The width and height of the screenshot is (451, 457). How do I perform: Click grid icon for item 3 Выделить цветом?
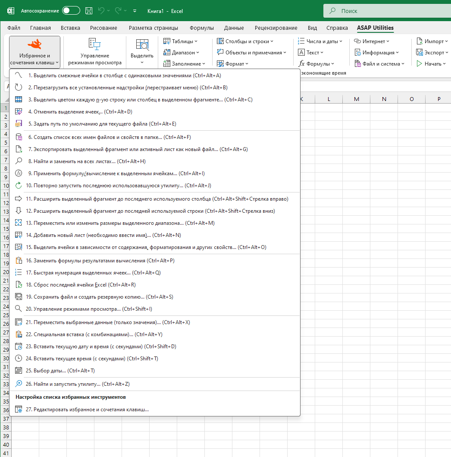coord(19,99)
